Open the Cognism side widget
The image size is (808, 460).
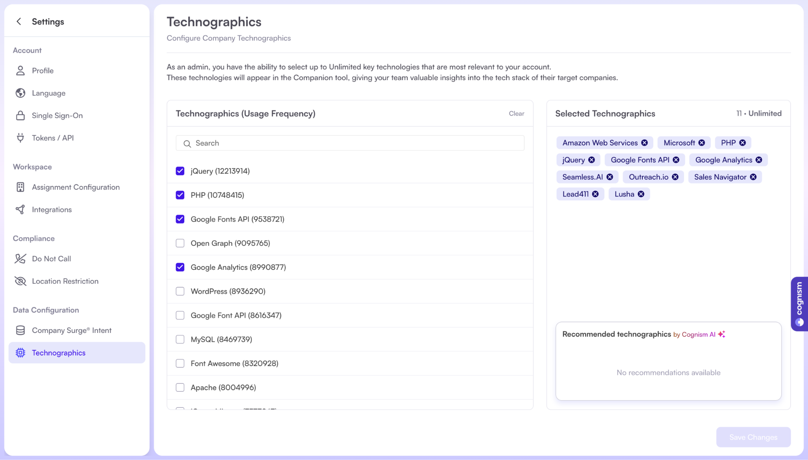pos(799,304)
